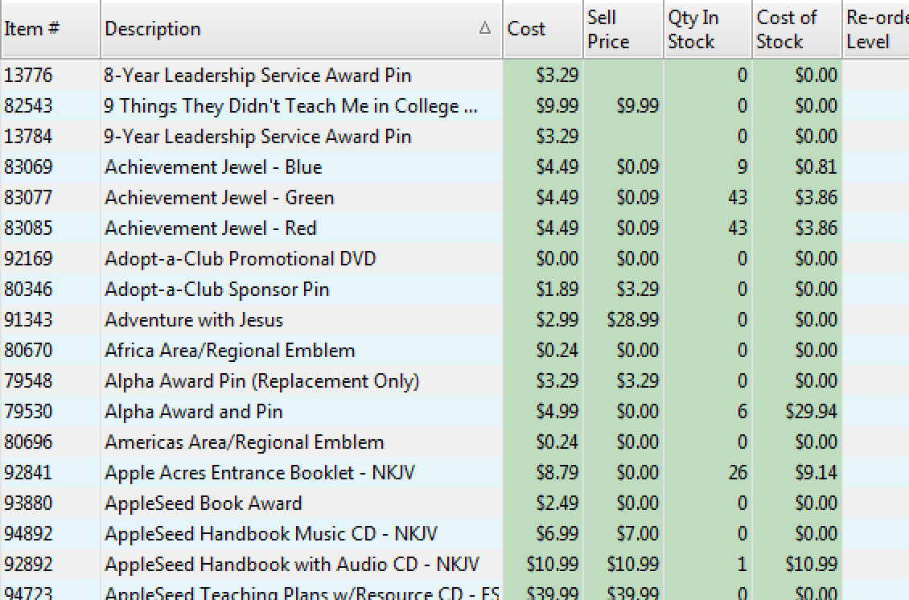Click the Cost of Stock column header
Image resolution: width=909 pixels, height=600 pixels.
pyautogui.click(x=786, y=30)
